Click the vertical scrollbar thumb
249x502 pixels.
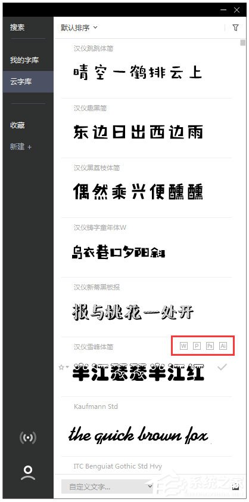click(x=242, y=43)
